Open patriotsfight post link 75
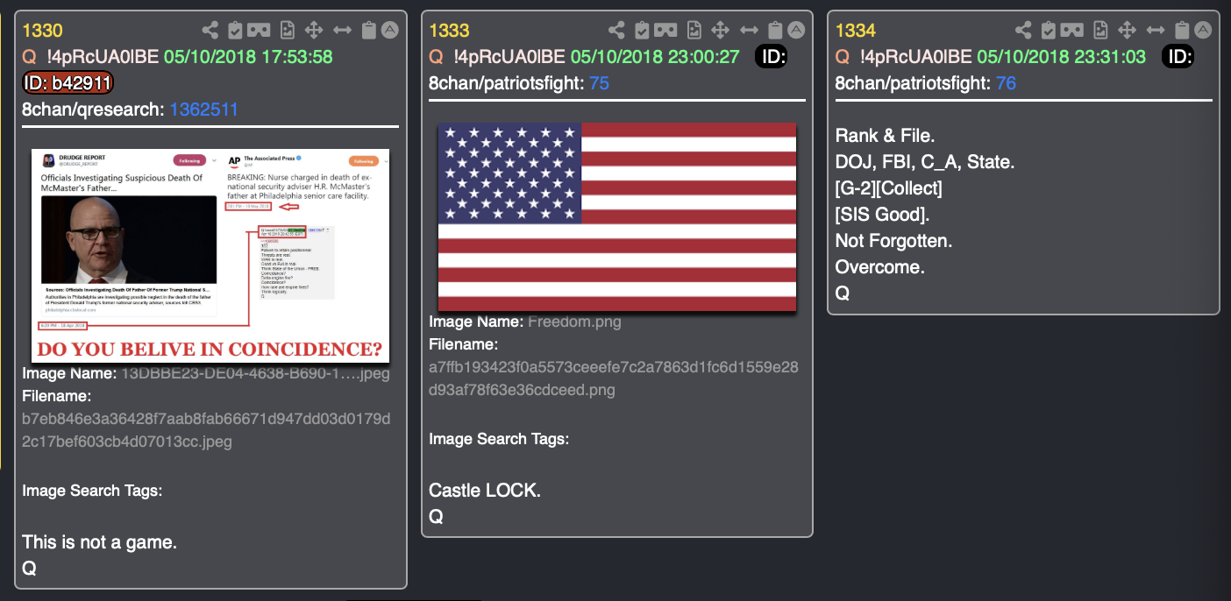This screenshot has width=1231, height=601. point(600,83)
